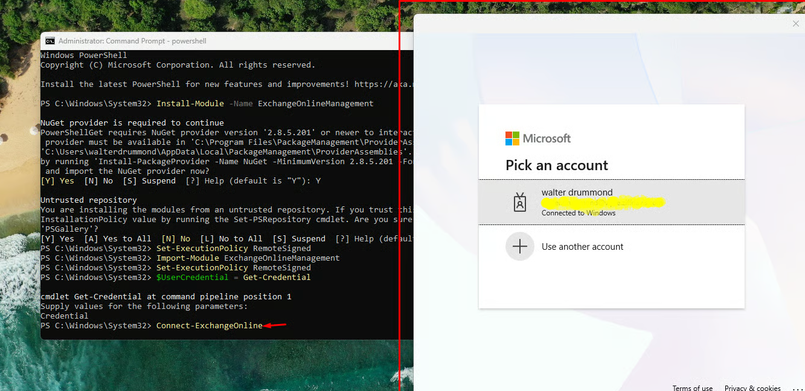The image size is (805, 391).
Task: Open the Privacy & cookies link
Action: coord(752,388)
